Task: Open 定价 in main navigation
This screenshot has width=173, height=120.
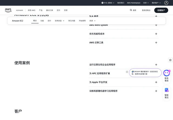Action: (x=58, y=10)
